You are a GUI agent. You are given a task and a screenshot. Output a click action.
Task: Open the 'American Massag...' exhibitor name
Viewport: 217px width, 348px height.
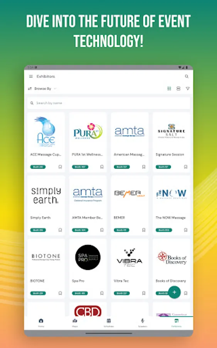point(129,154)
